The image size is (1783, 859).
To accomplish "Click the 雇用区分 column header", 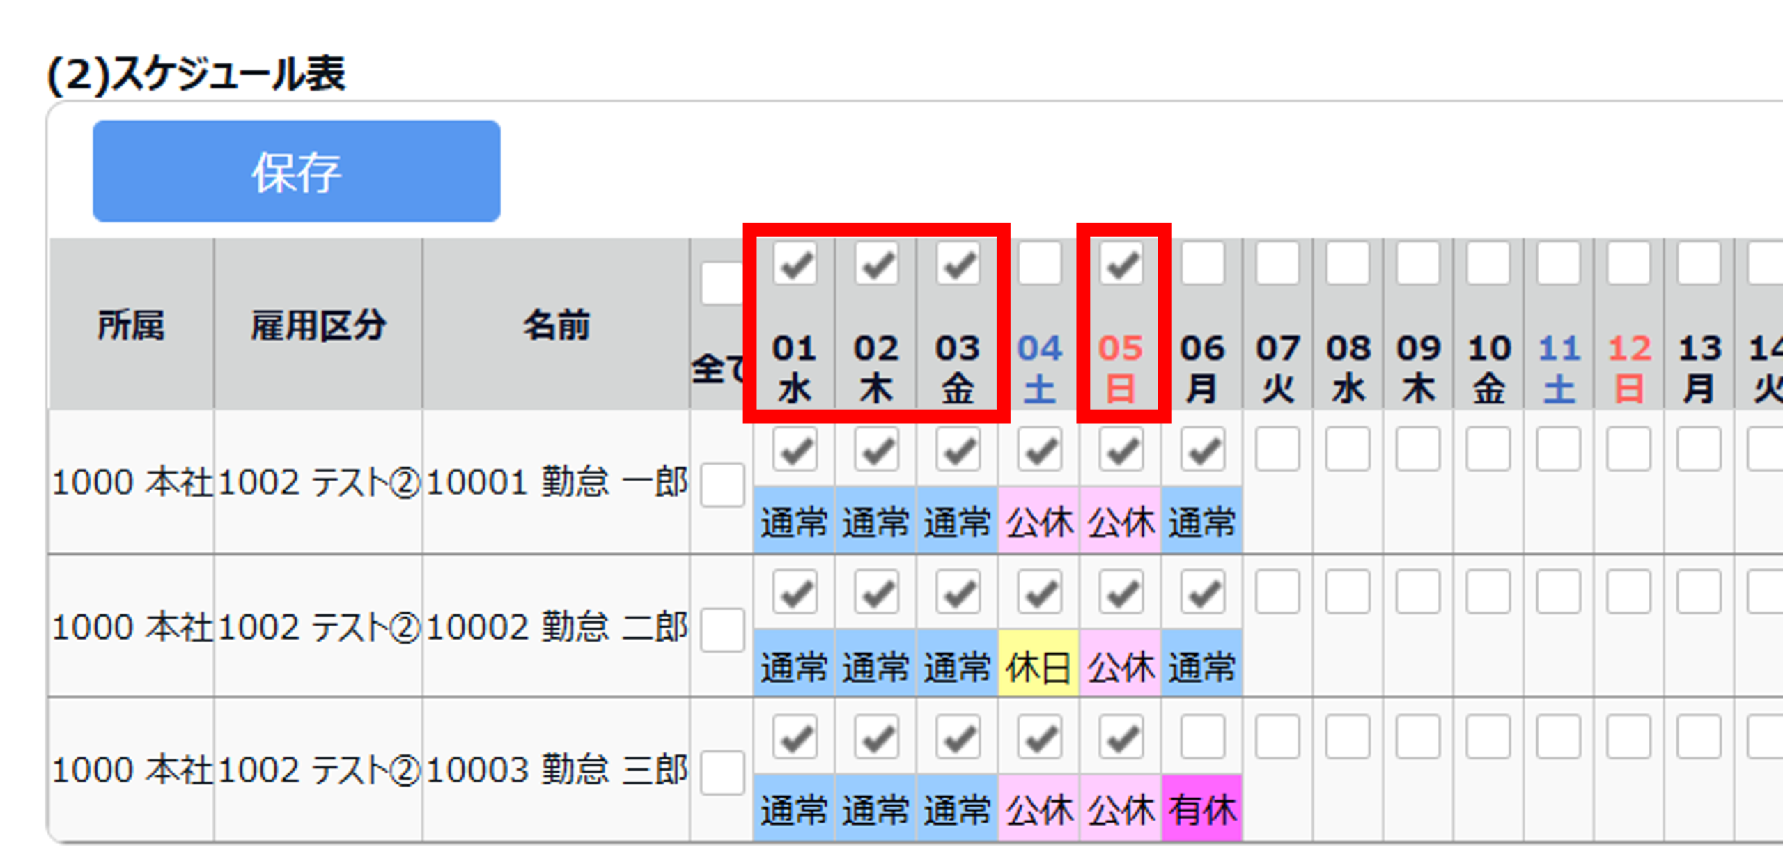I will click(318, 325).
